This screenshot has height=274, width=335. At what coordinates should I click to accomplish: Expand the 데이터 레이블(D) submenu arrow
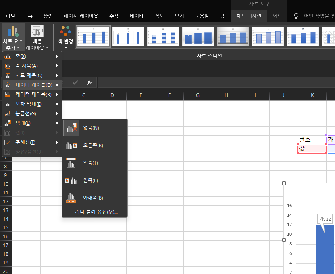click(x=57, y=85)
